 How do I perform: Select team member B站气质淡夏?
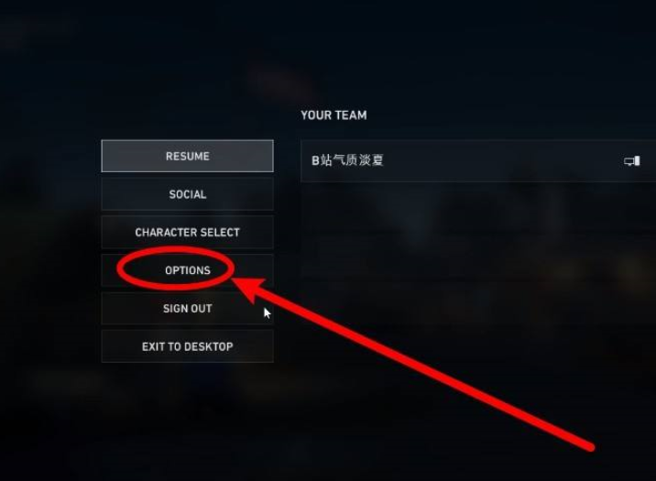click(x=478, y=160)
